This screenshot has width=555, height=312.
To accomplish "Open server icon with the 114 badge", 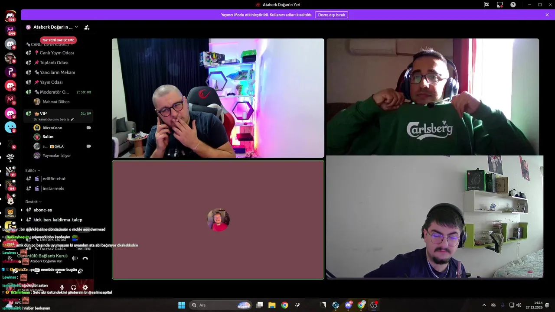I will pos(10,185).
